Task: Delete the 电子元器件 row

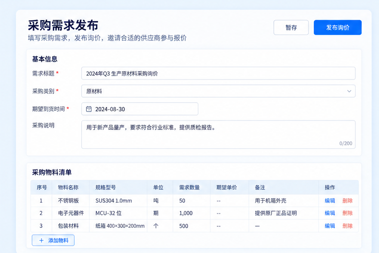Action: pyautogui.click(x=347, y=213)
